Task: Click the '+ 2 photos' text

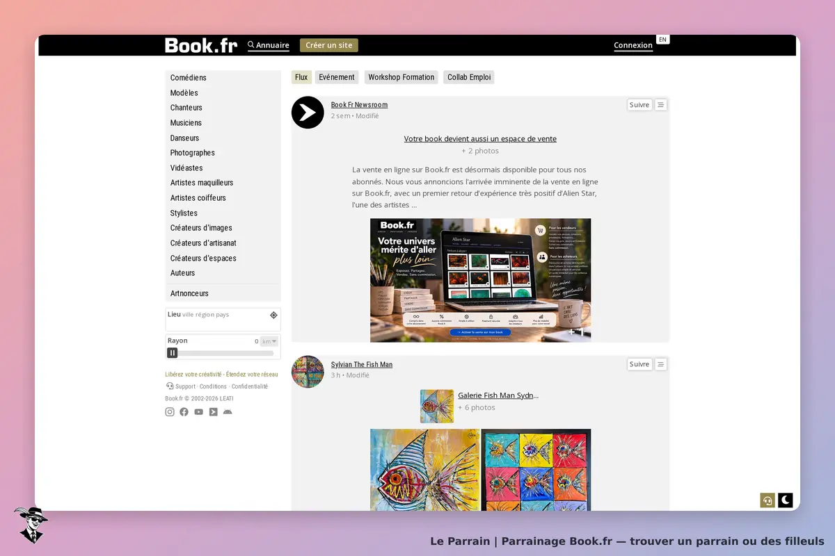Action: pyautogui.click(x=480, y=151)
